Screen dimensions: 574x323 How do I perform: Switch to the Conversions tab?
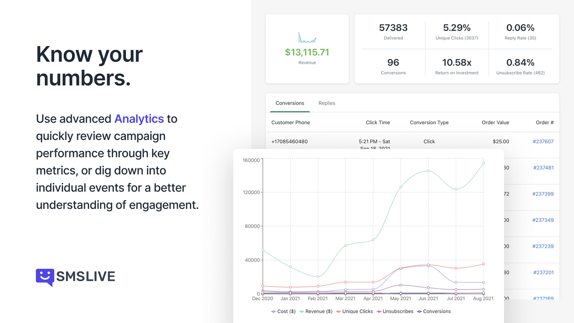coord(290,103)
